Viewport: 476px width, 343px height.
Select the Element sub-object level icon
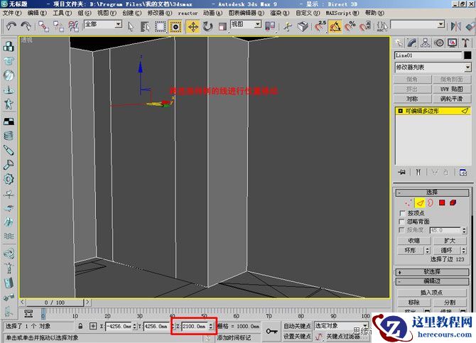(x=453, y=203)
